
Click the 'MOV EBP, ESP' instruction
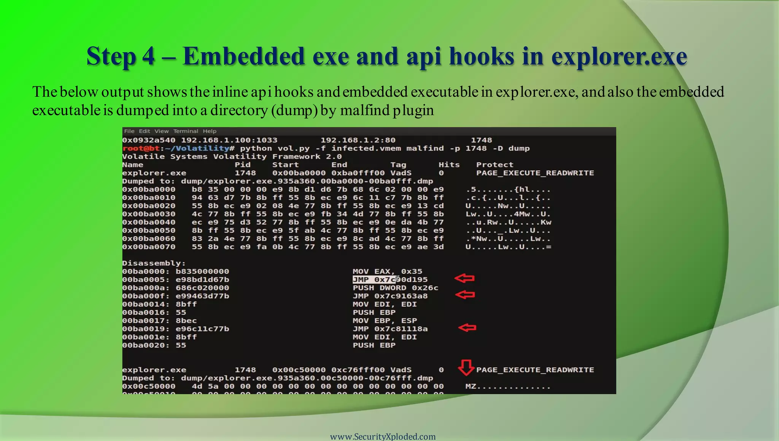(385, 321)
